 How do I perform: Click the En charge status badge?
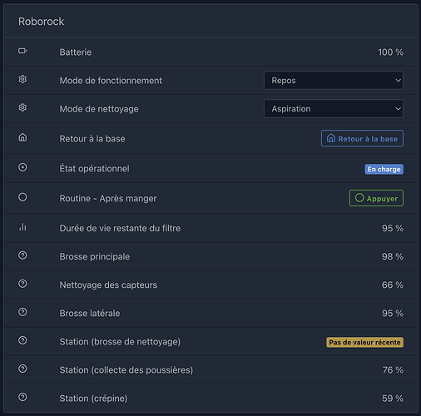point(384,169)
